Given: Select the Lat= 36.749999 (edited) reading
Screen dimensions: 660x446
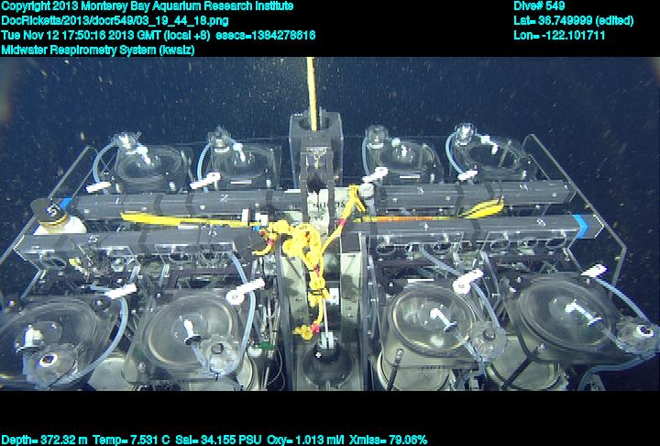Looking at the screenshot, I should (574, 21).
